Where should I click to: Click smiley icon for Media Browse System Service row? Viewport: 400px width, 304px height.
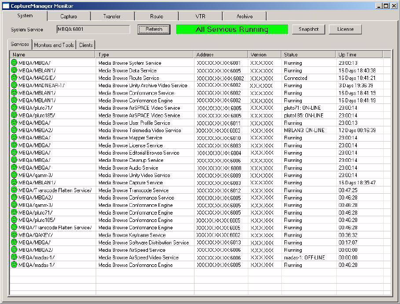click(x=14, y=63)
